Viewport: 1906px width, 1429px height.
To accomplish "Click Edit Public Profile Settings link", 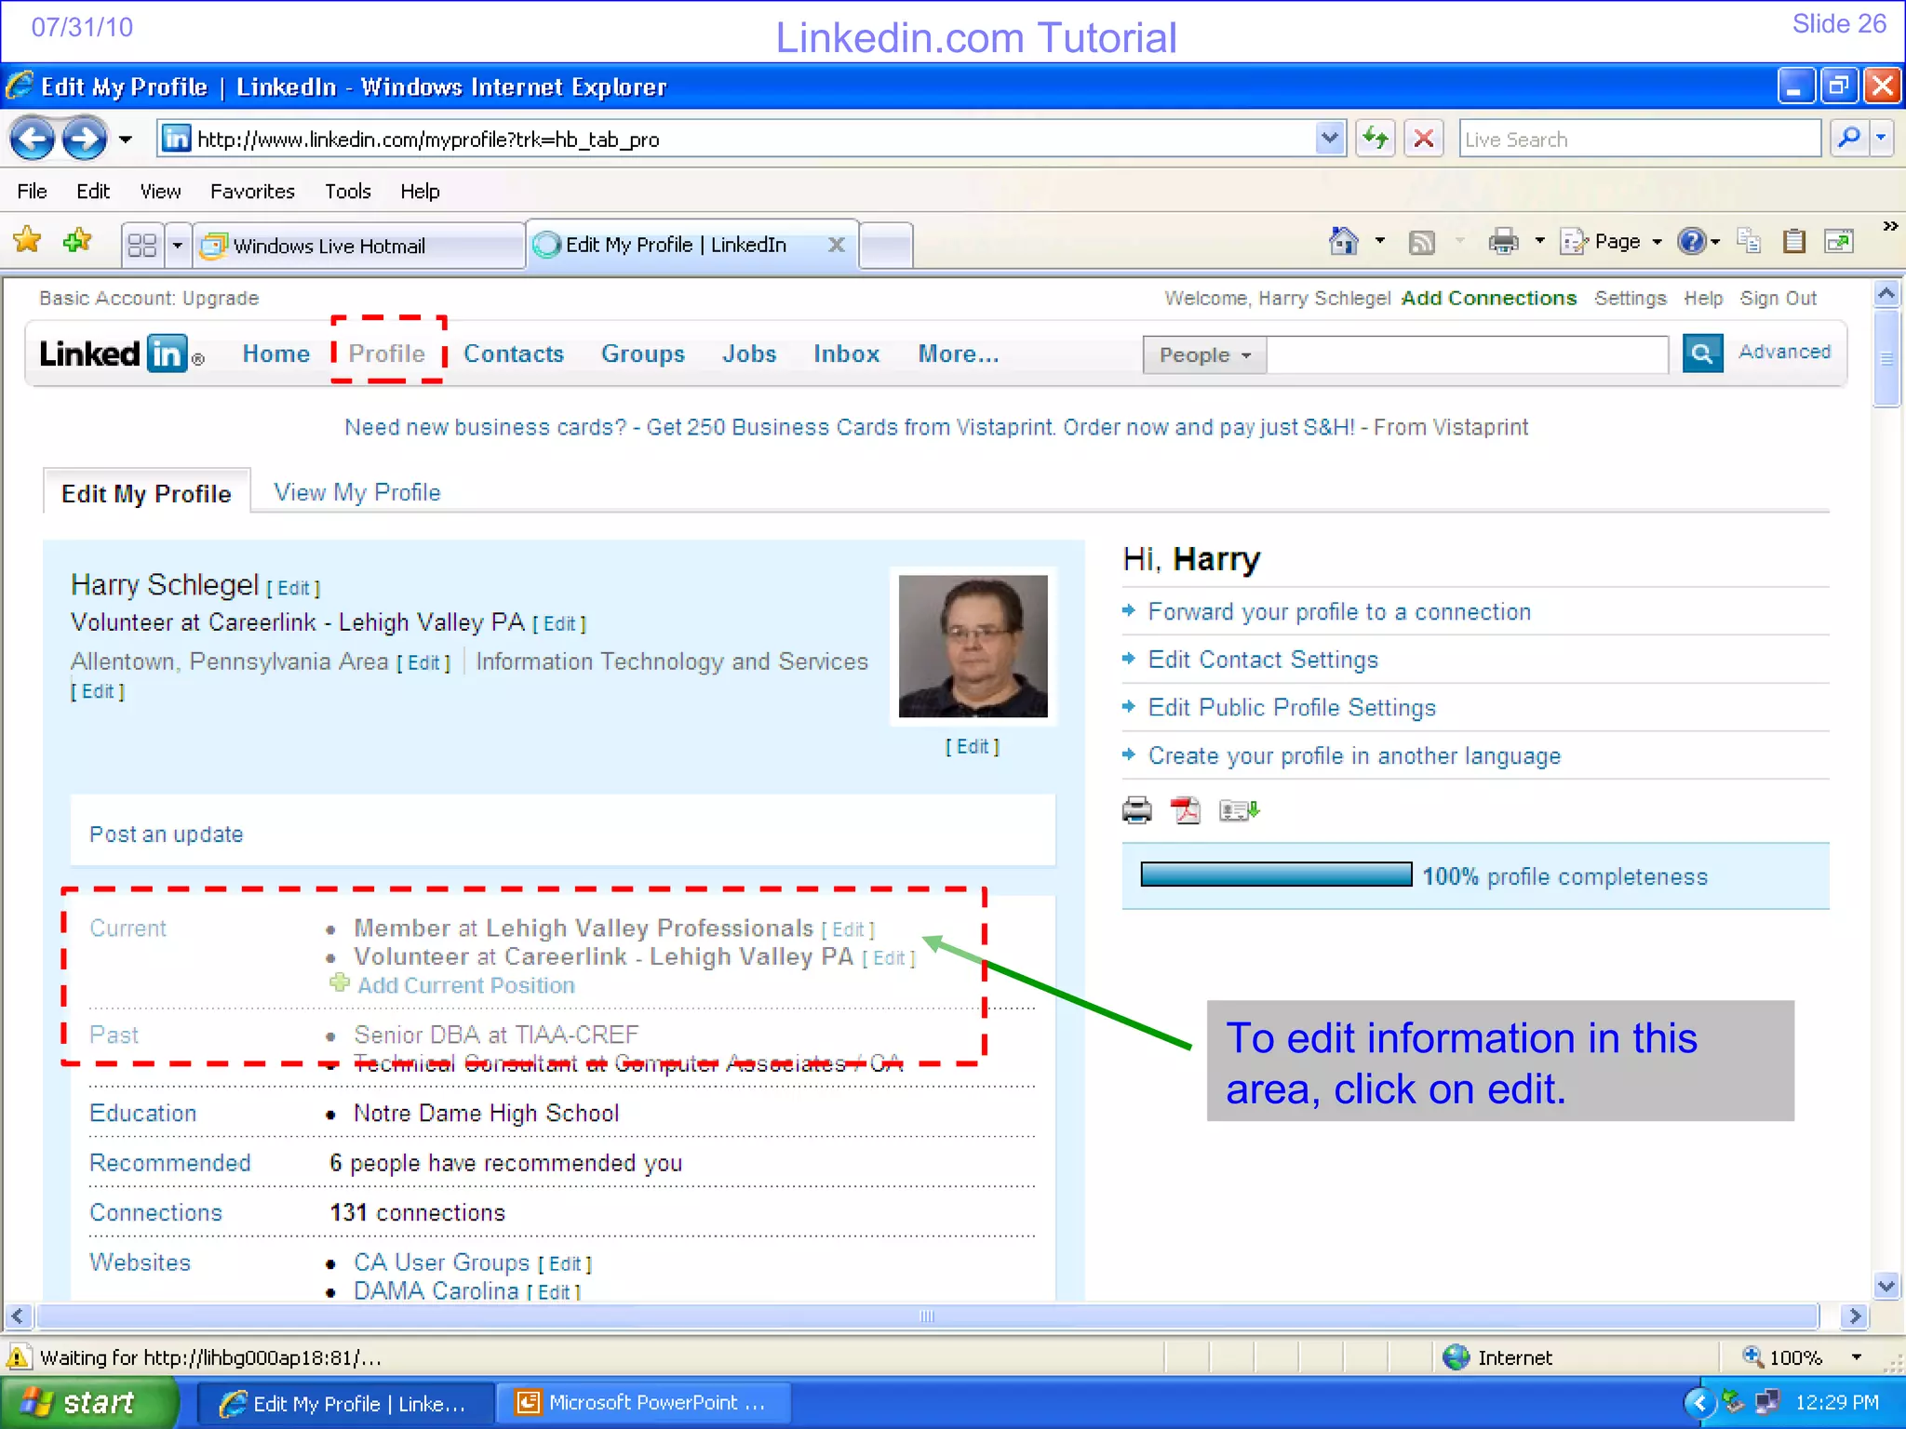I will tap(1292, 707).
